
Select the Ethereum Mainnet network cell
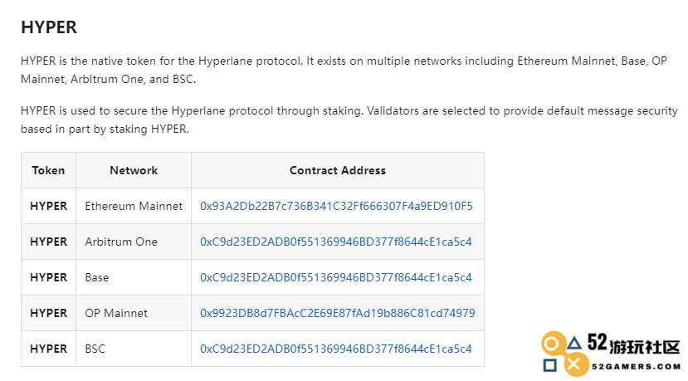(x=134, y=206)
